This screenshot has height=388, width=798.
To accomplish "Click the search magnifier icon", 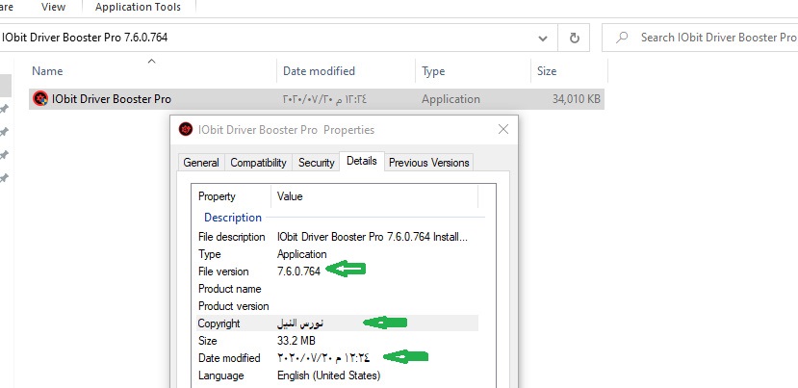I will [x=622, y=38].
